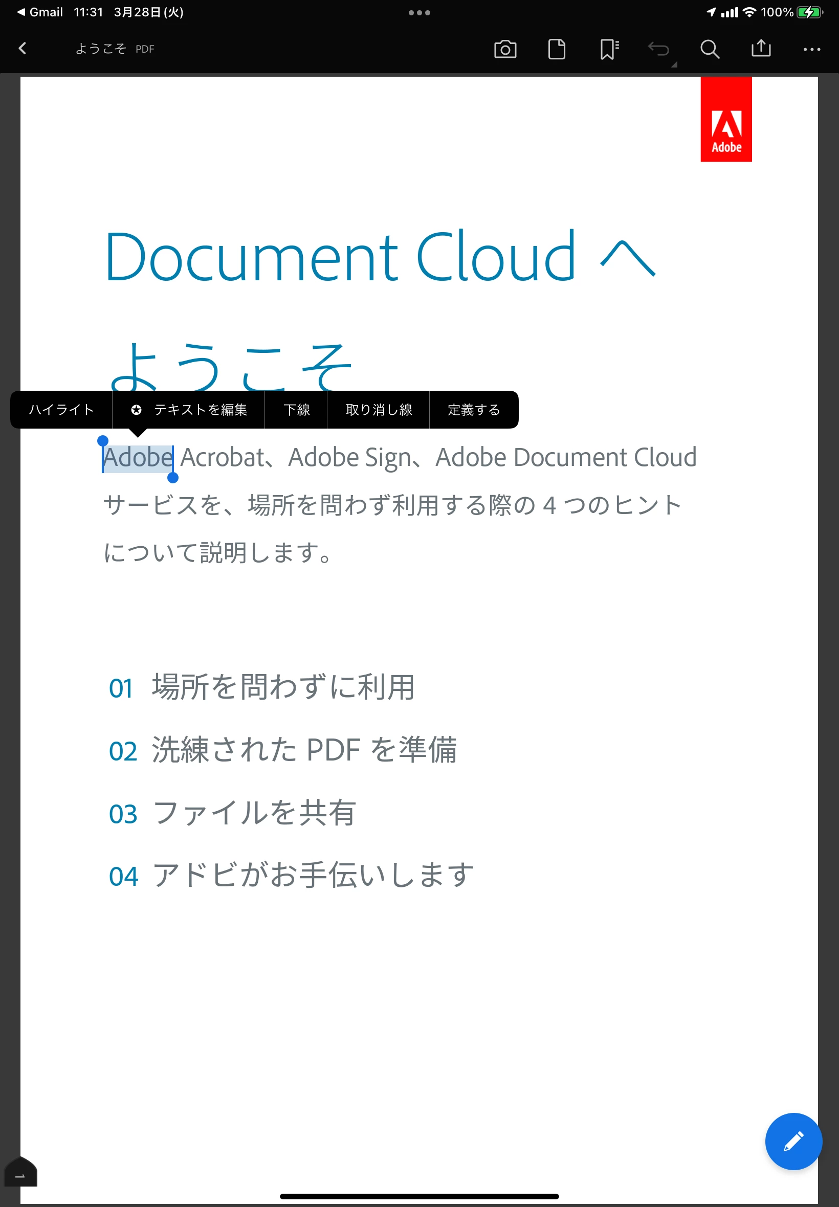Click the selected word Adobe
The height and width of the screenshot is (1207, 839).
(x=138, y=458)
